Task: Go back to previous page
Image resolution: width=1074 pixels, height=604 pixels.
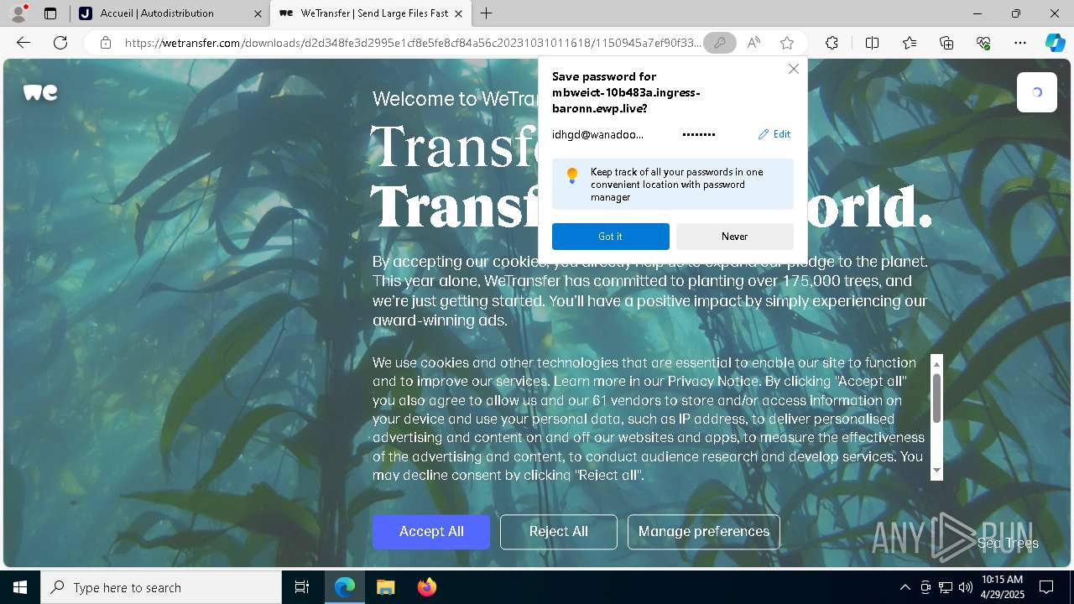Action: 23,43
